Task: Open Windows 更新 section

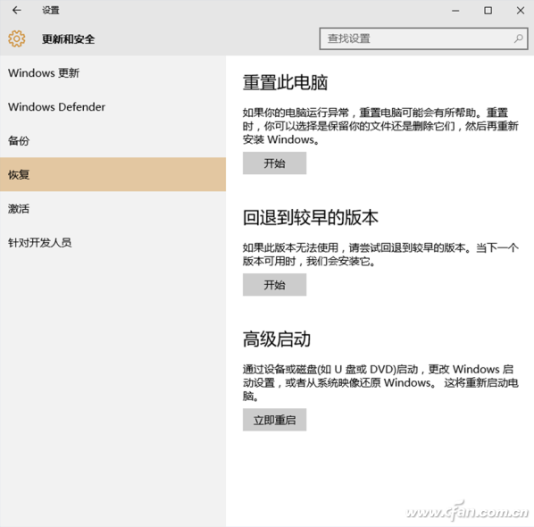Action: click(x=113, y=72)
